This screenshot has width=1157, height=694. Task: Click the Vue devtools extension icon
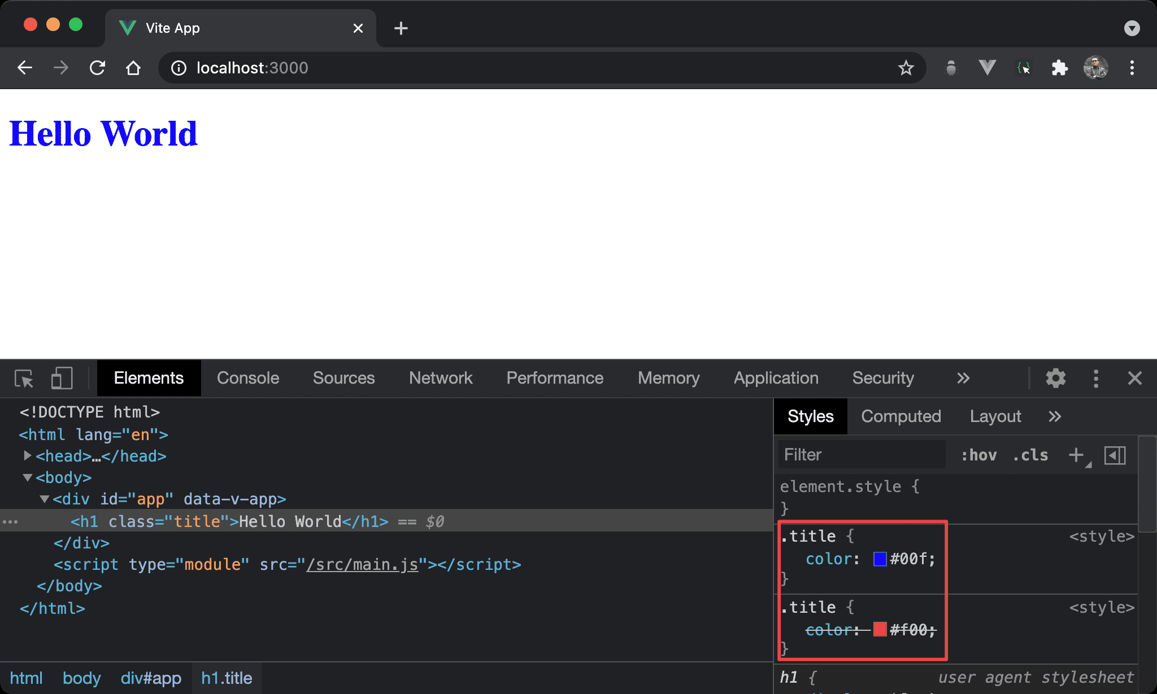(x=987, y=68)
